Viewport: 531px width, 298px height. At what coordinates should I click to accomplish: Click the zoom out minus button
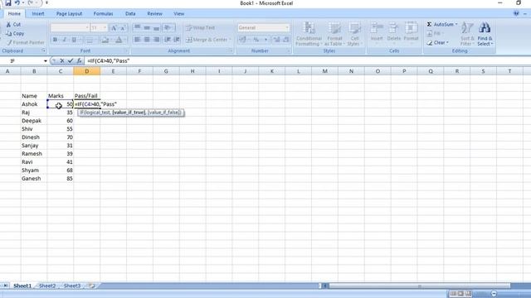point(494,294)
